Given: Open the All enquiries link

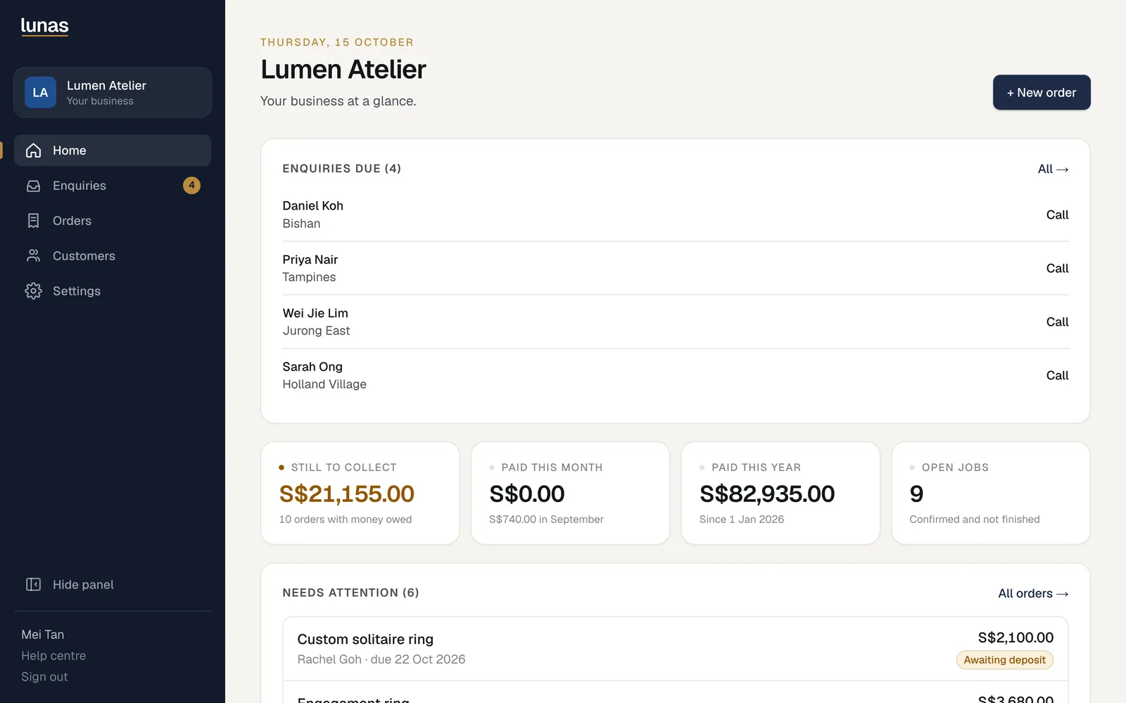Looking at the screenshot, I should tap(1053, 169).
